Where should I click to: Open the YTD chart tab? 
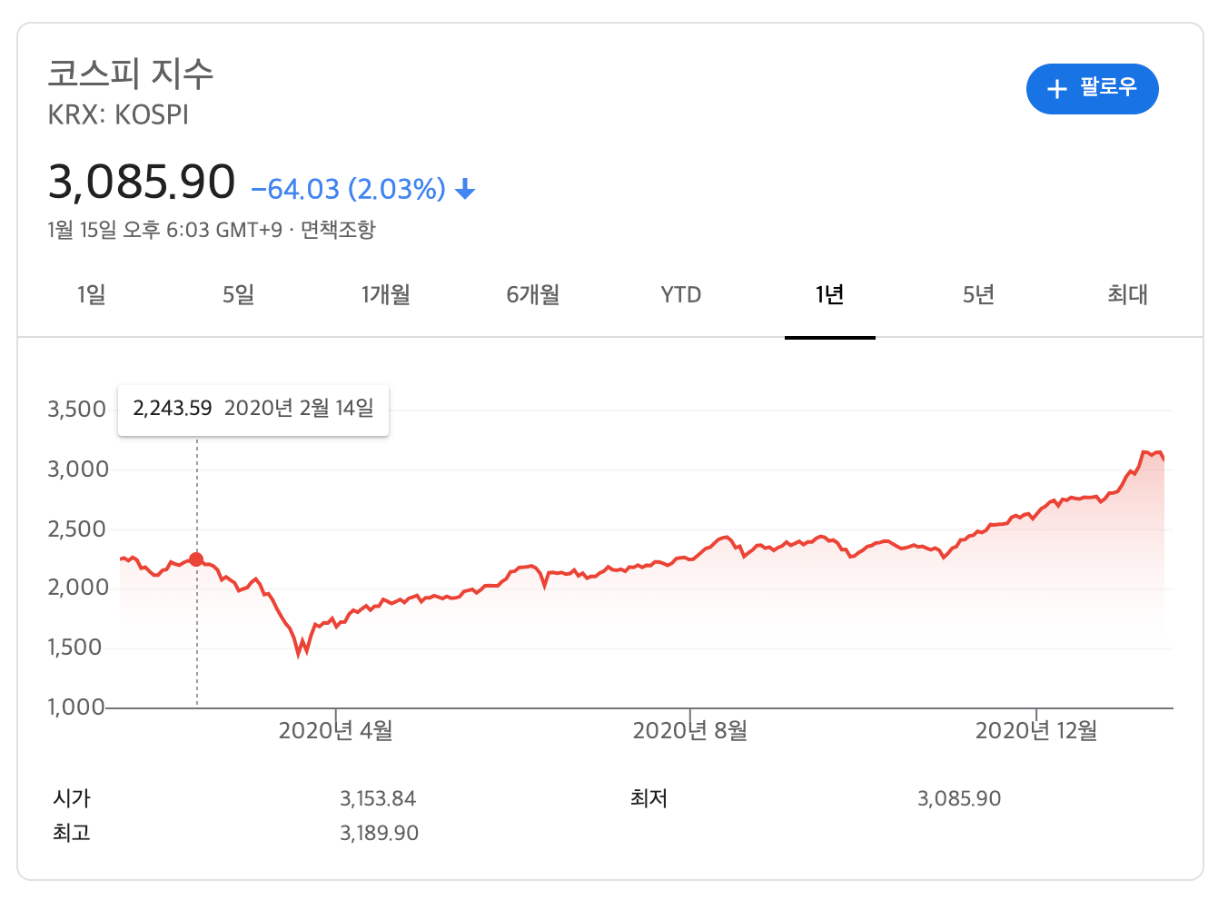point(681,294)
